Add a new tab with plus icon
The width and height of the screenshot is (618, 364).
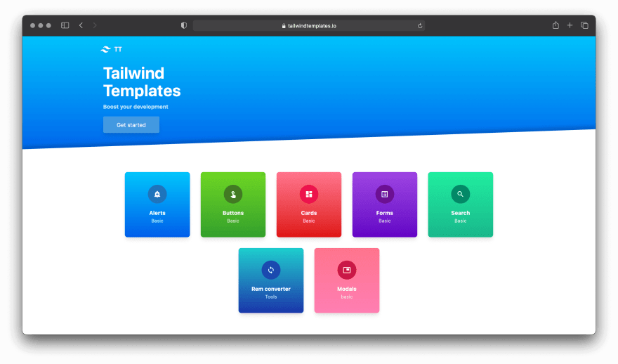tap(570, 25)
